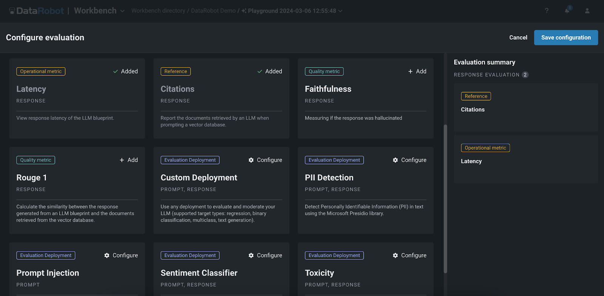Image resolution: width=604 pixels, height=296 pixels.
Task: Open DataRobot Demo breadcrumb
Action: coord(213,11)
